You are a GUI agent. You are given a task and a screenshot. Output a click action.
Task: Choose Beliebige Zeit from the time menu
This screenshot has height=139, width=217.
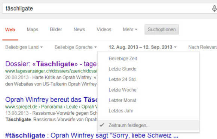click(x=123, y=59)
